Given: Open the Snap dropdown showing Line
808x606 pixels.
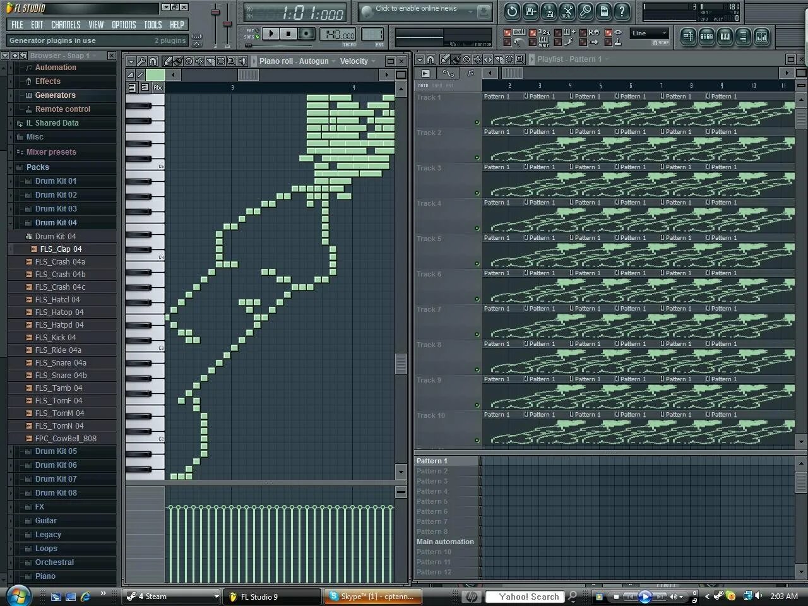Looking at the screenshot, I should (x=649, y=33).
